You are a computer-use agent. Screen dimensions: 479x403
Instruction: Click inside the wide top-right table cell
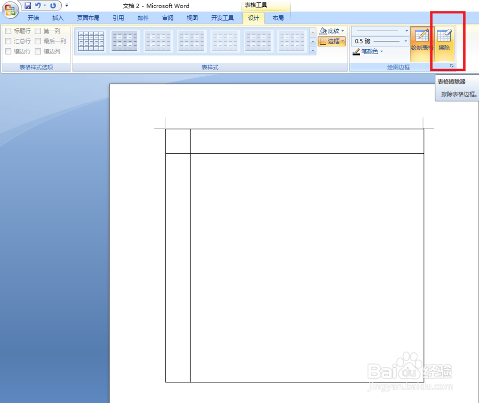click(307, 141)
